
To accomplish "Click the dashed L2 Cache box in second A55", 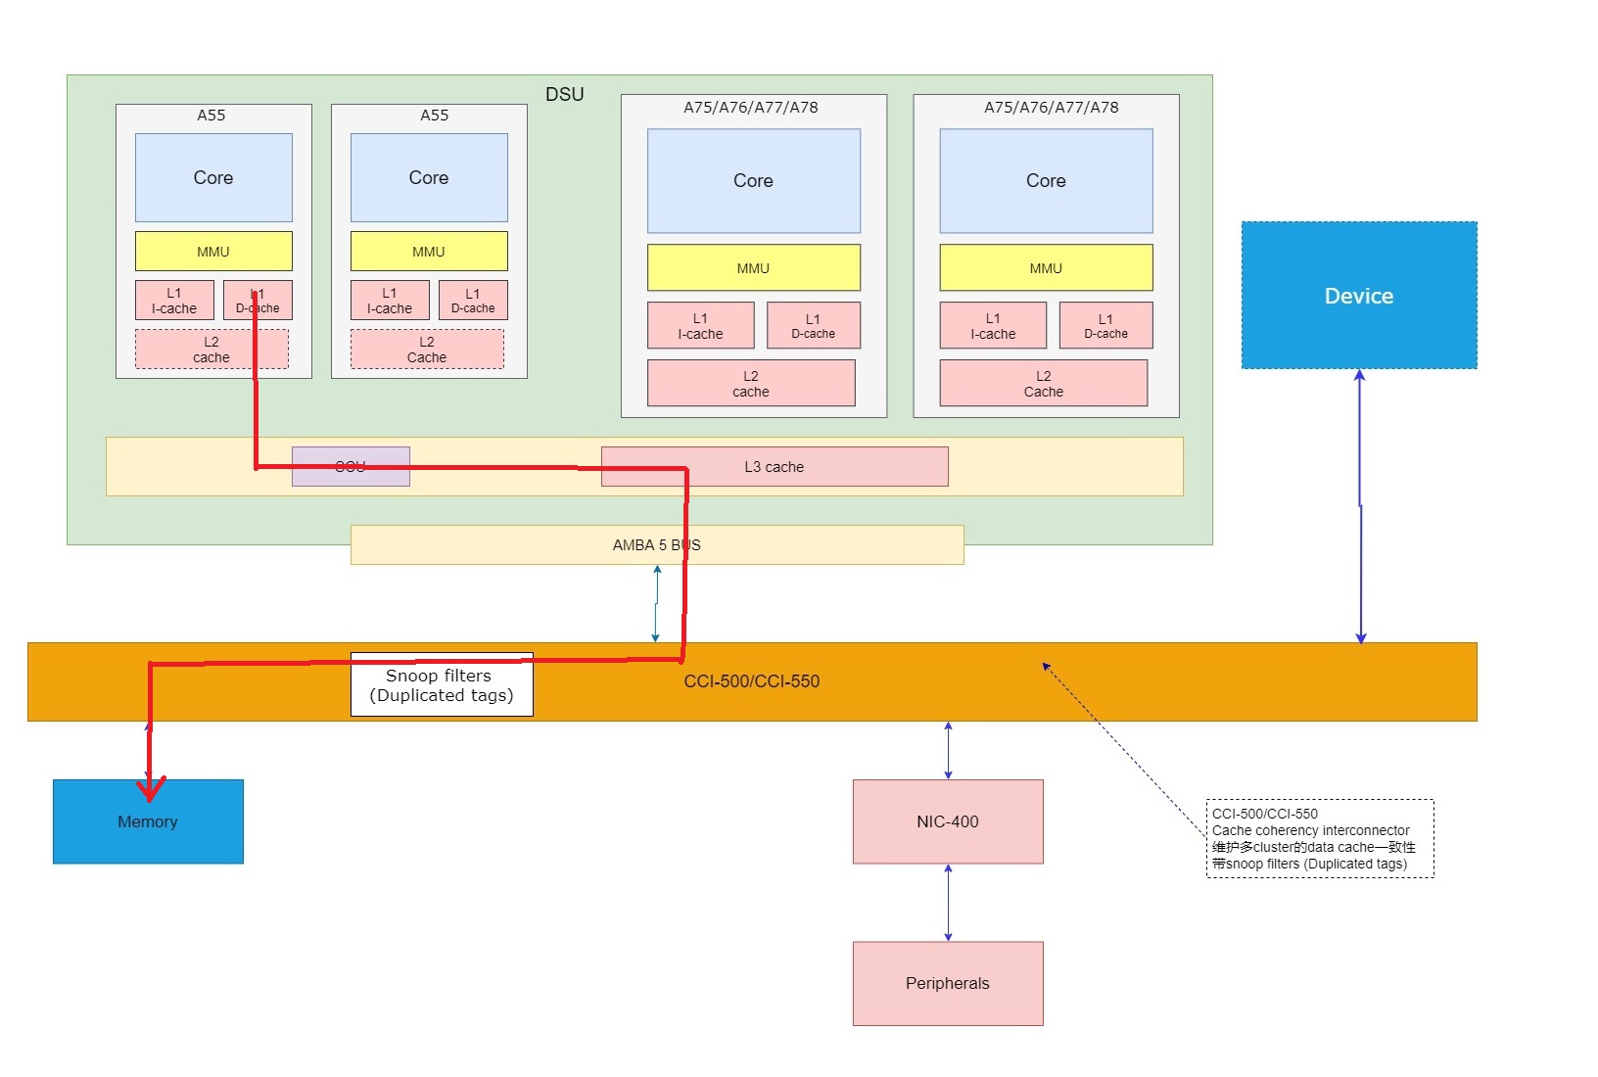I will [x=427, y=350].
